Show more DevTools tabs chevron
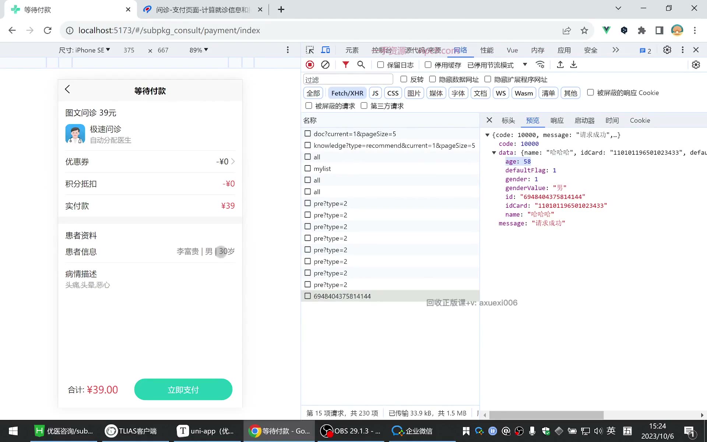This screenshot has height=442, width=707. click(x=616, y=50)
